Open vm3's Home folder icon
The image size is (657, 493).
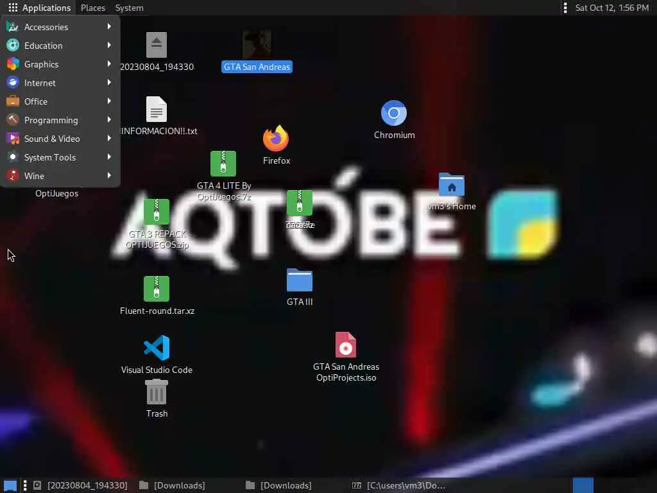click(x=451, y=184)
